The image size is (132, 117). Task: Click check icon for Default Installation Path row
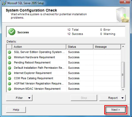click(x=10, y=68)
